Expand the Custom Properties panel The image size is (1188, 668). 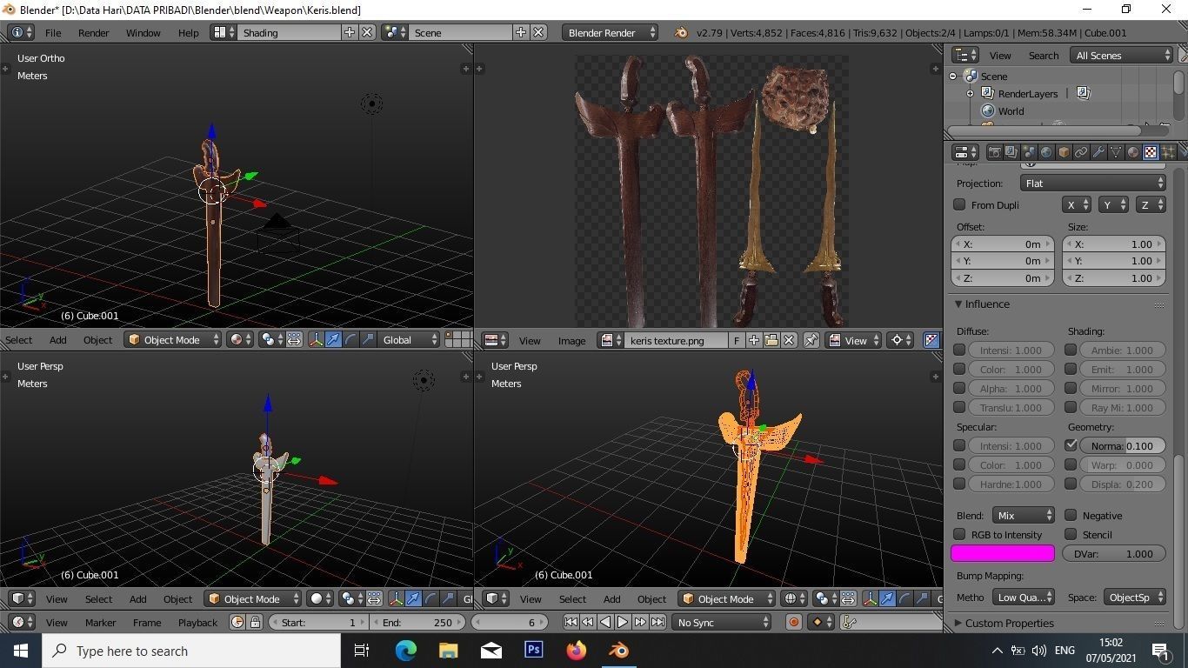1009,623
